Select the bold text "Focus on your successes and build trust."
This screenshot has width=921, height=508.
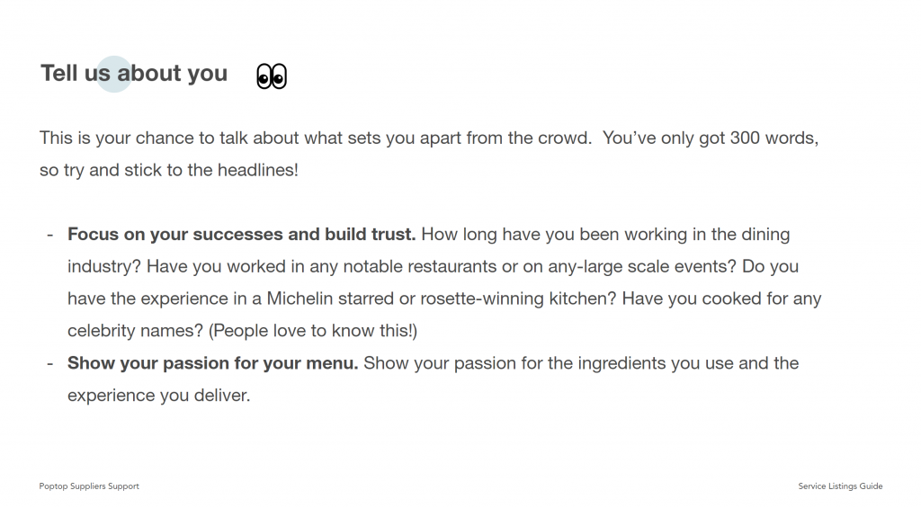pos(241,235)
